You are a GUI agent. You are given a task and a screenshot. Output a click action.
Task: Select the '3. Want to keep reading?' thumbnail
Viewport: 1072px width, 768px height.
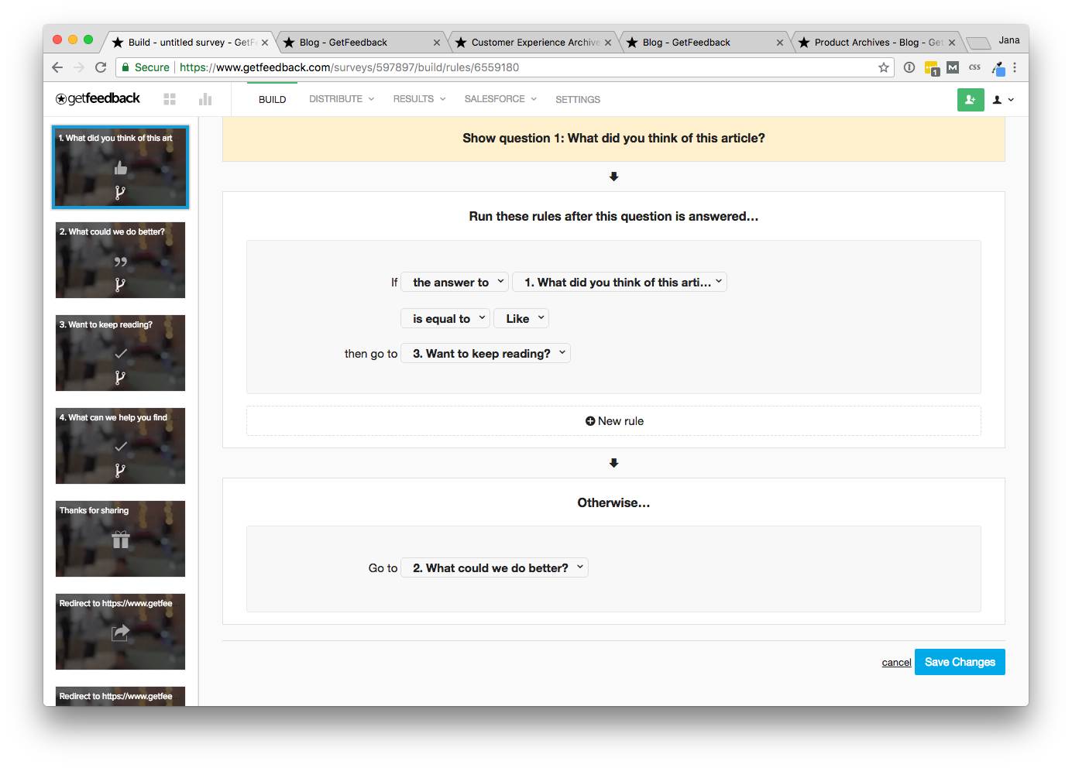[x=120, y=353]
